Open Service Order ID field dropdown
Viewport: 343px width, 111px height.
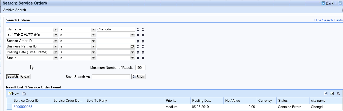(56, 41)
